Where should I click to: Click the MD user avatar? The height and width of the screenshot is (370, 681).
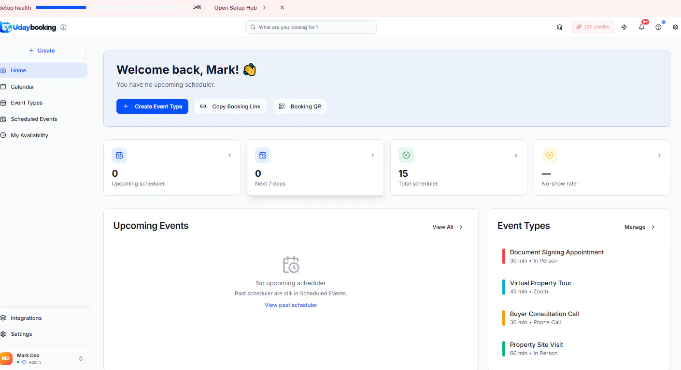pyautogui.click(x=6, y=358)
